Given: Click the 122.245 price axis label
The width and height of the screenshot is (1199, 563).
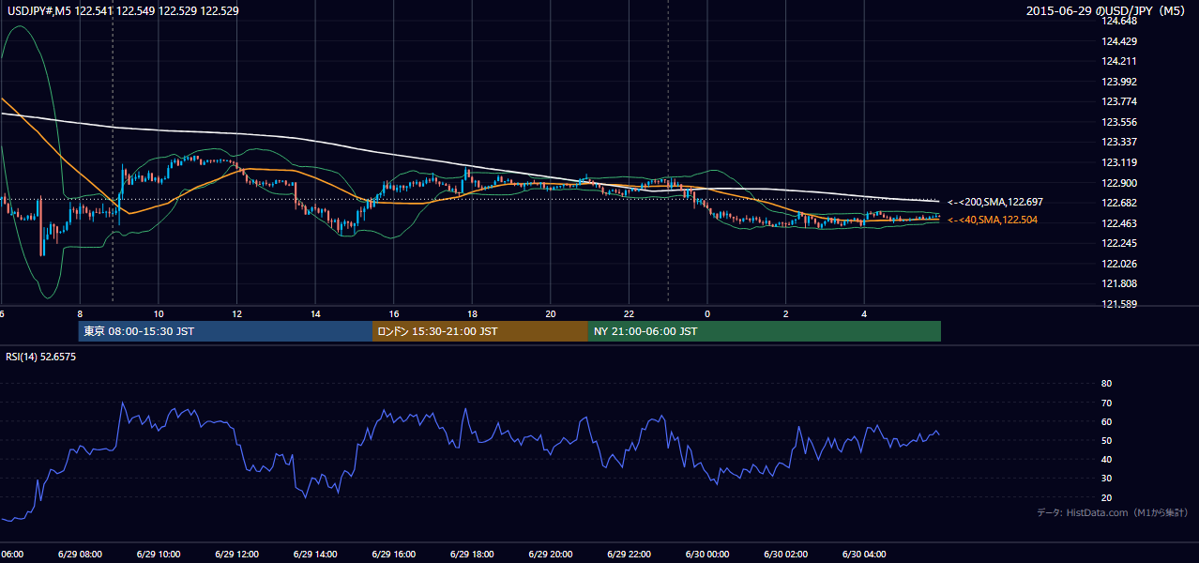Looking at the screenshot, I should 1119,243.
